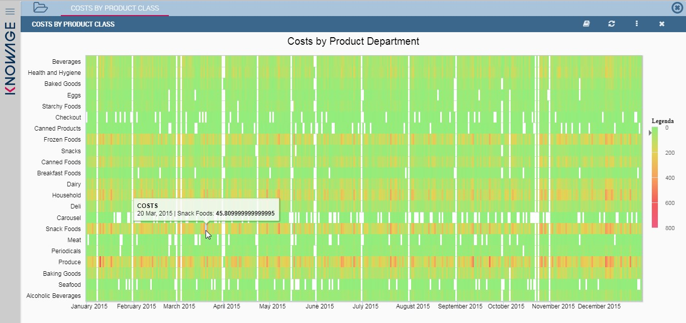Close the Costs by Product Class panel
The width and height of the screenshot is (686, 323).
tap(661, 24)
